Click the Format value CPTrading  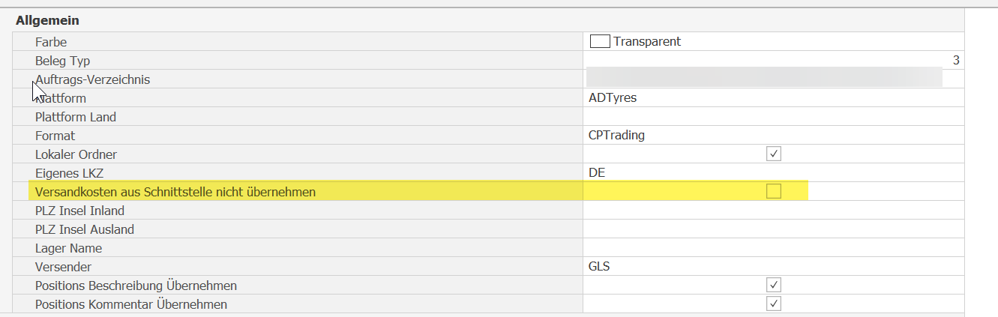tap(617, 136)
